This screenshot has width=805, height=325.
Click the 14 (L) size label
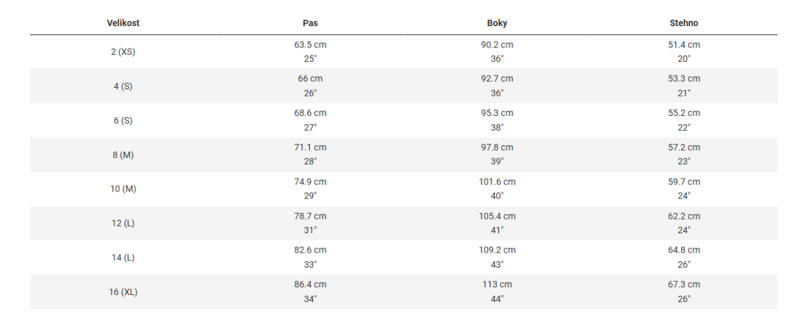pyautogui.click(x=123, y=257)
